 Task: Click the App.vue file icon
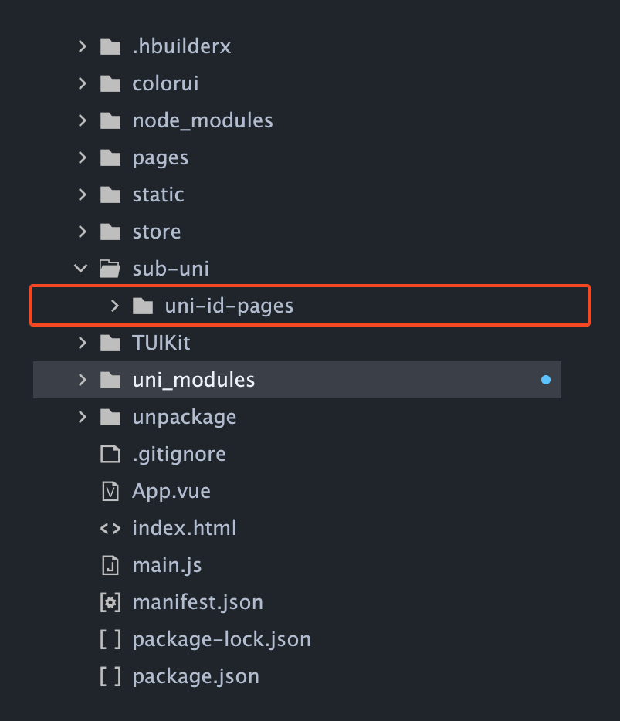[110, 491]
